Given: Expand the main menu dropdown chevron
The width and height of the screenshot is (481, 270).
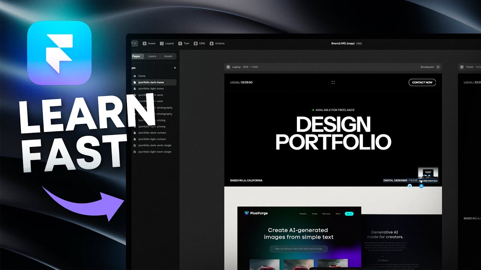Looking at the screenshot, I should click(135, 43).
